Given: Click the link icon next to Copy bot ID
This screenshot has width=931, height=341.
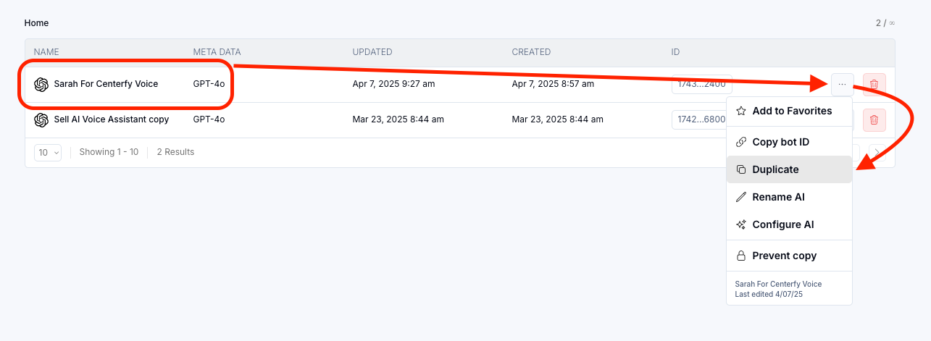Looking at the screenshot, I should click(741, 142).
